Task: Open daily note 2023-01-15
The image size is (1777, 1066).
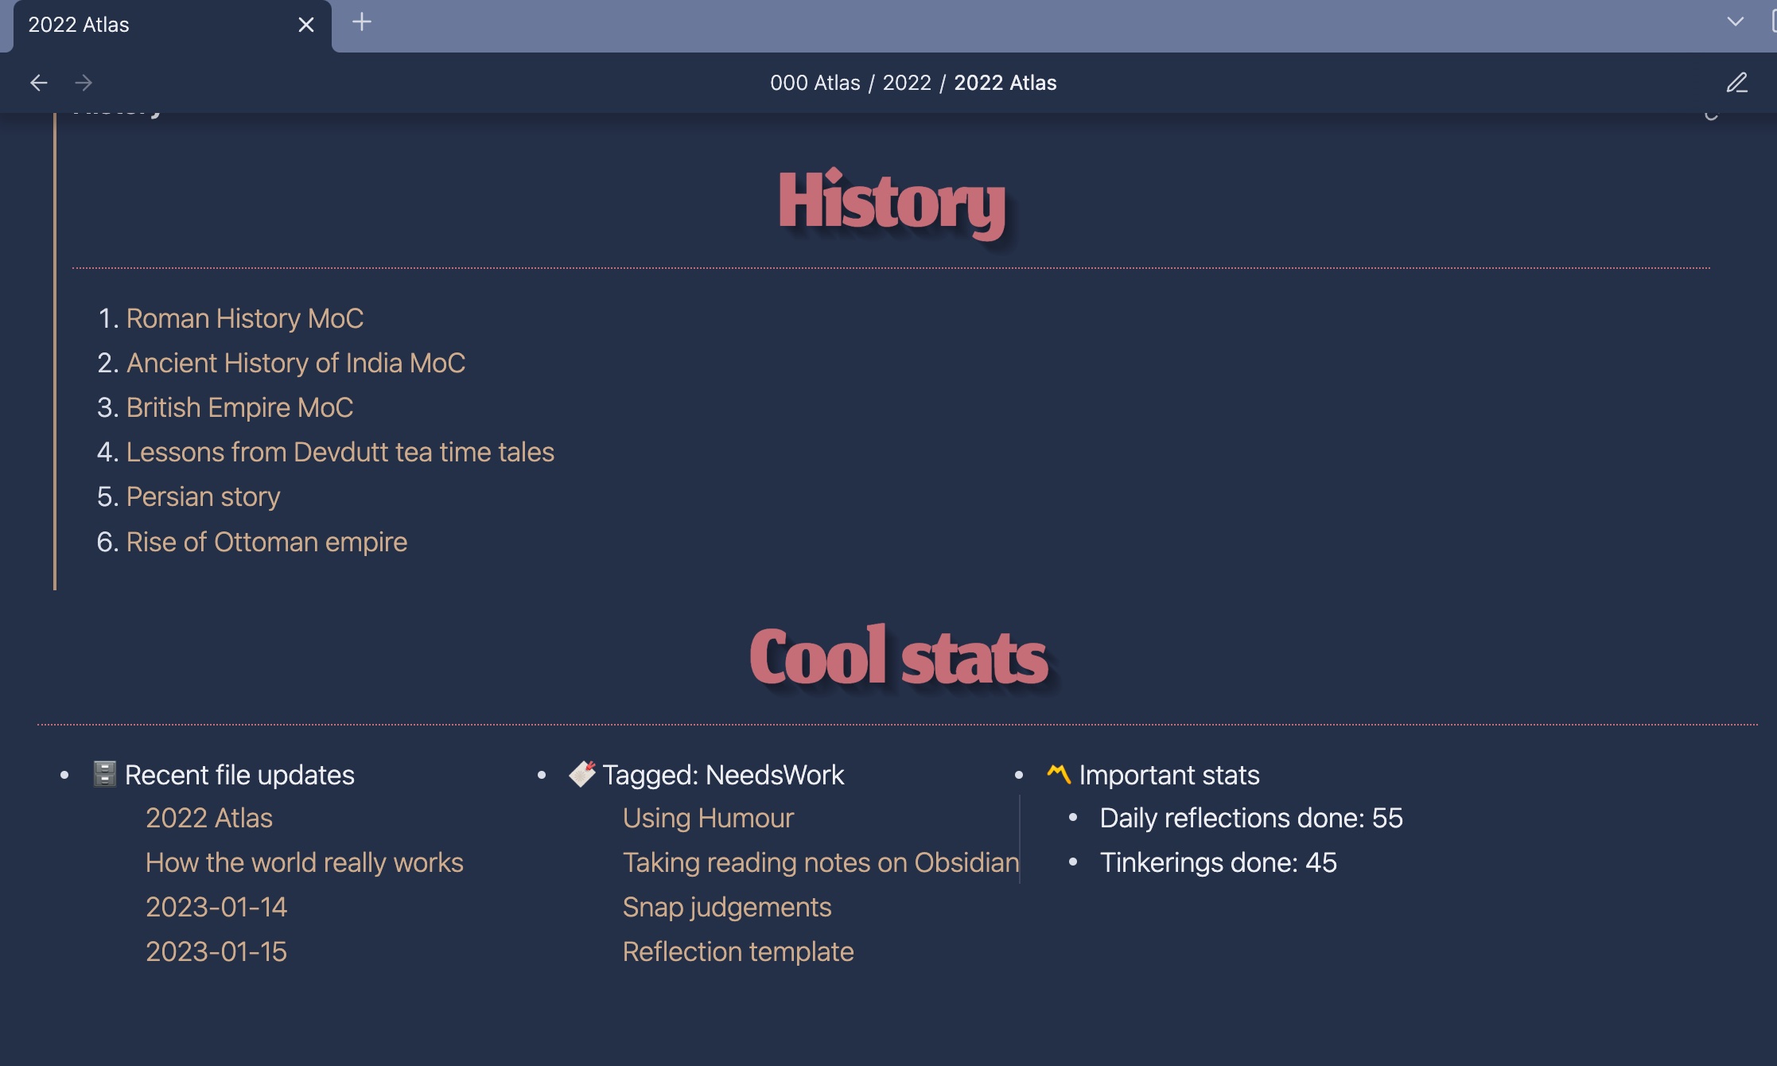Action: pos(216,951)
